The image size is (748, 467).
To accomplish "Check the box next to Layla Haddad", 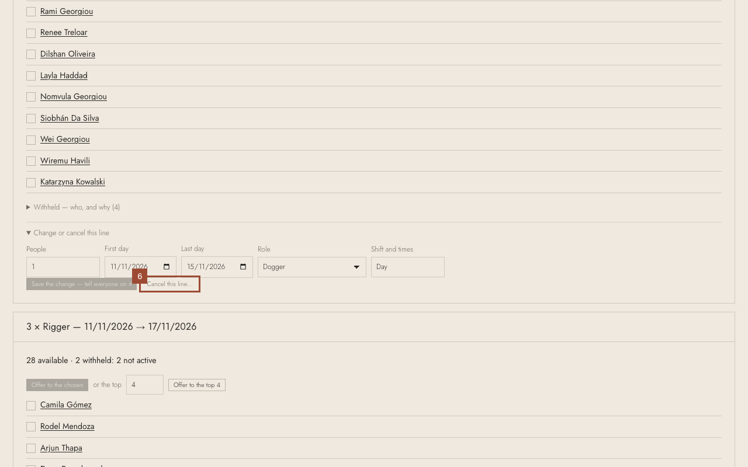I will click(x=31, y=76).
